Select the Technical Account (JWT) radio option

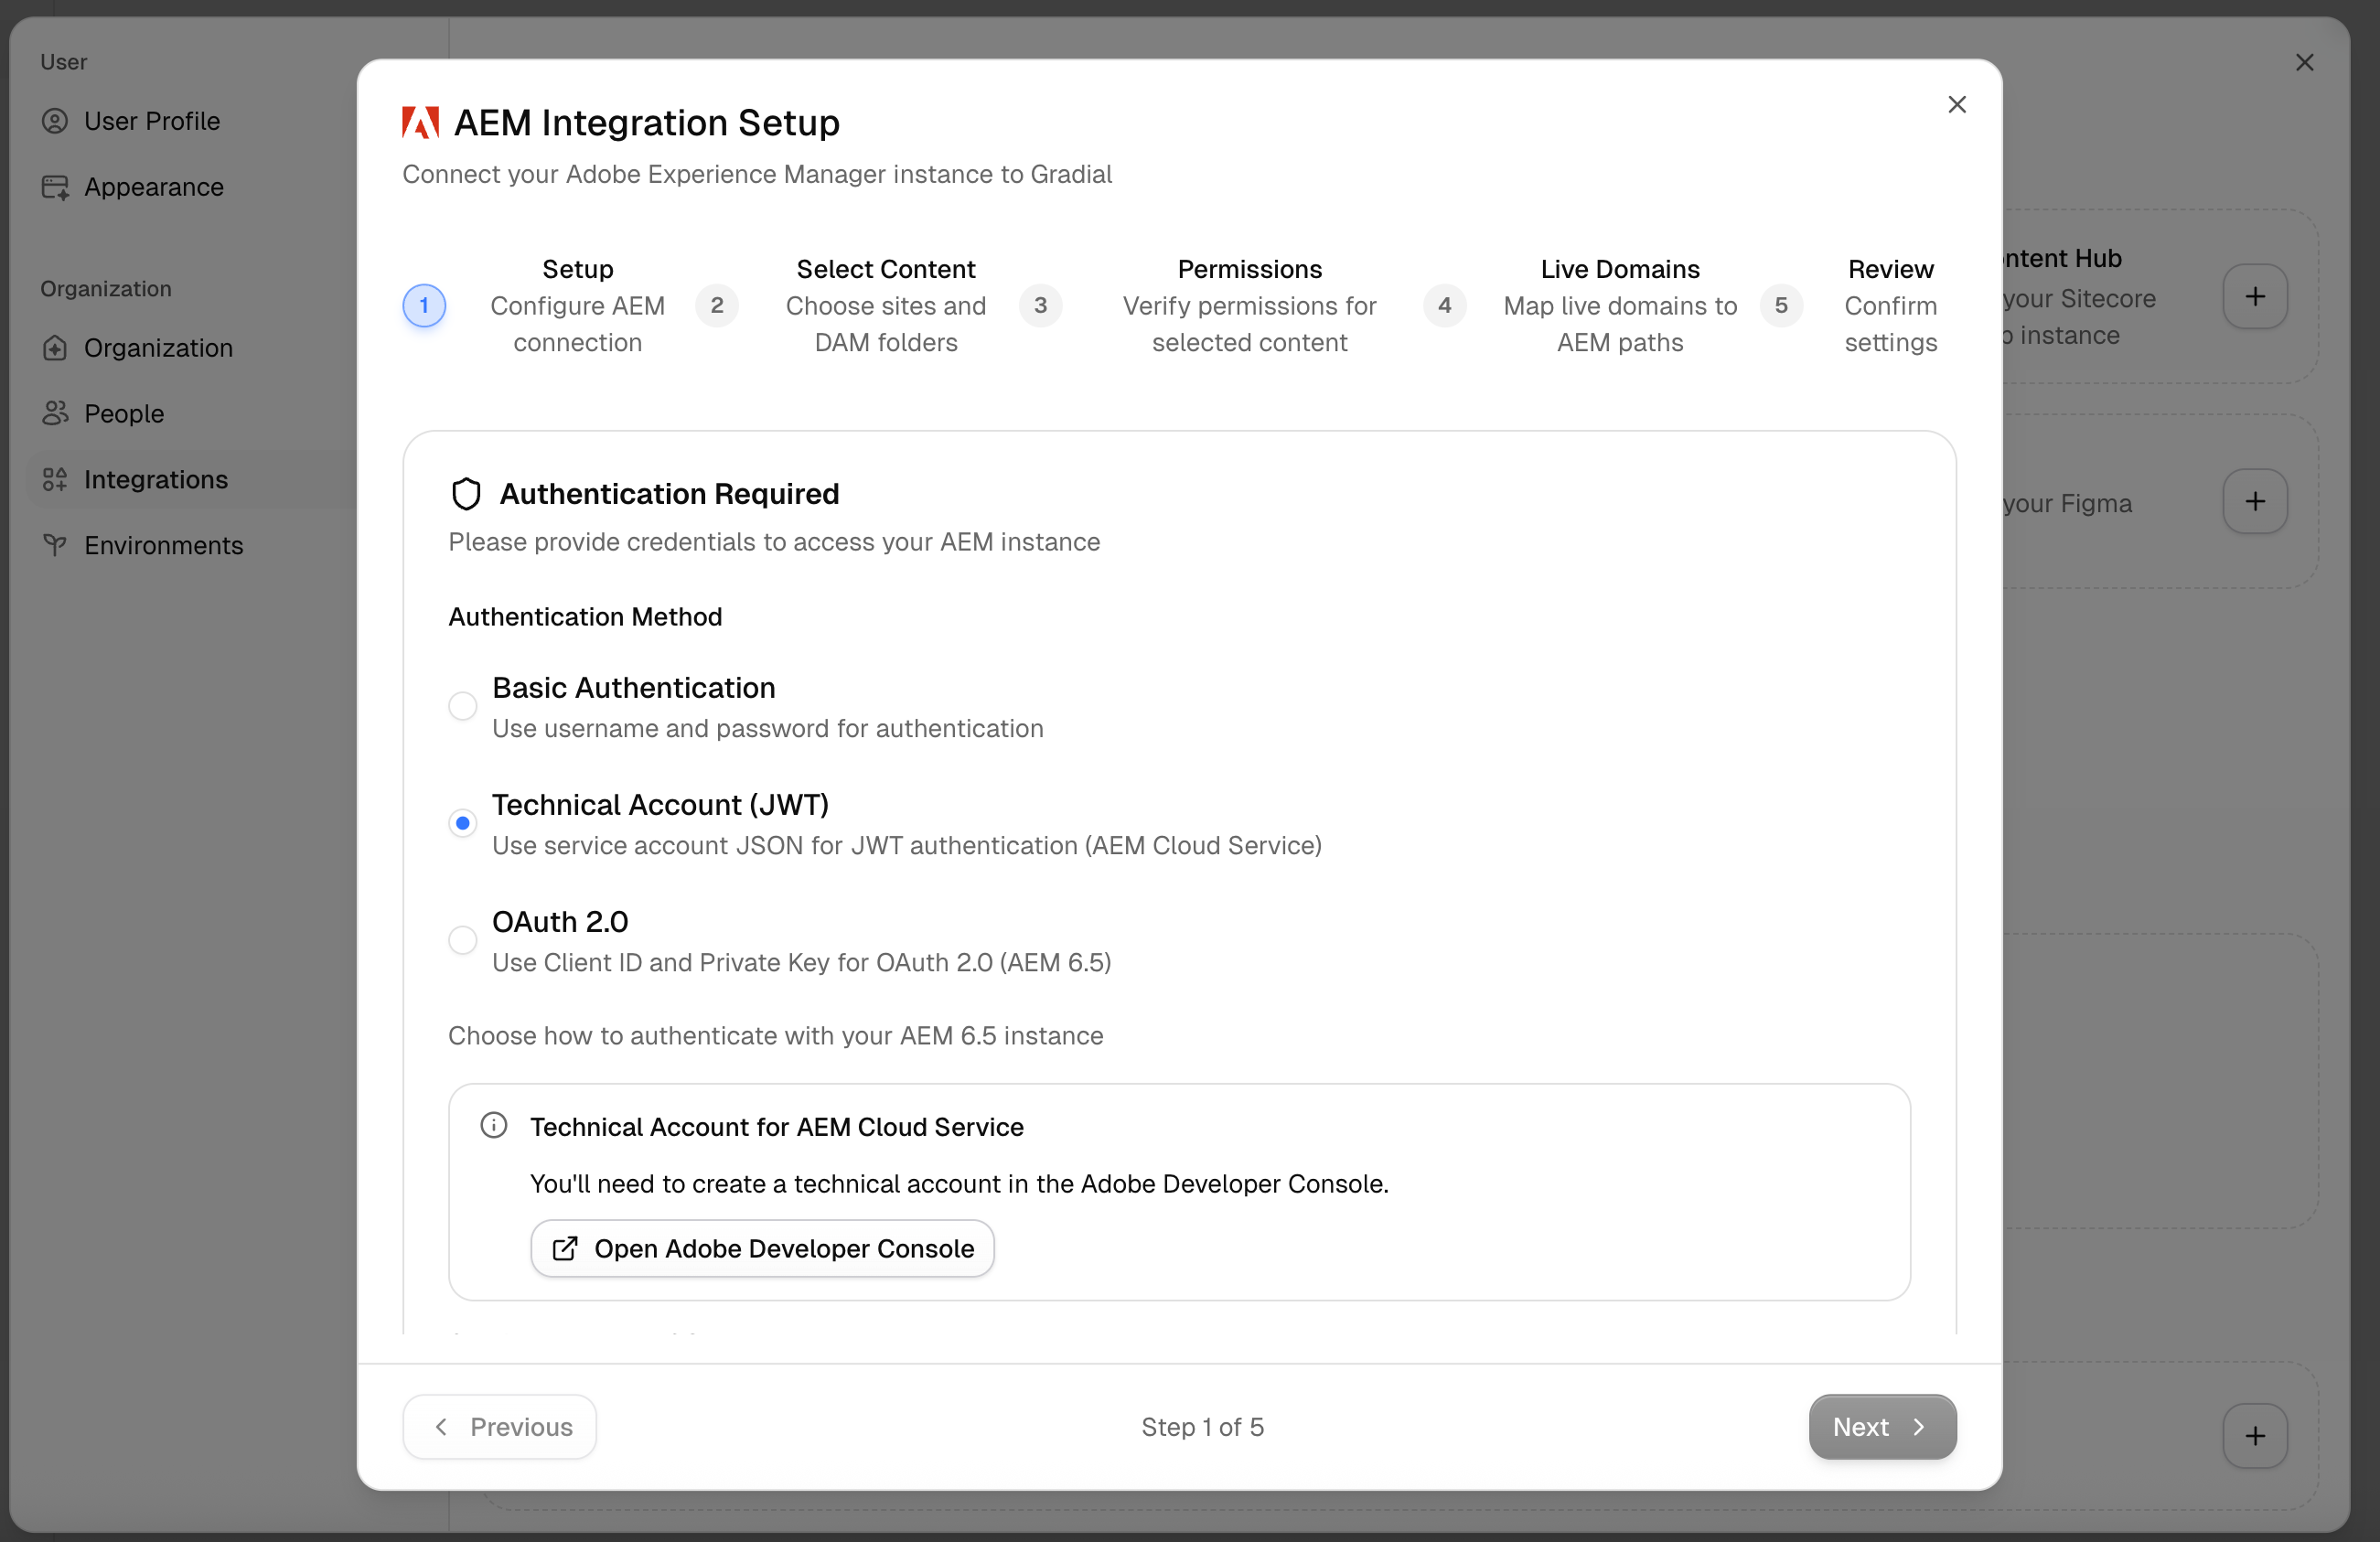(462, 823)
